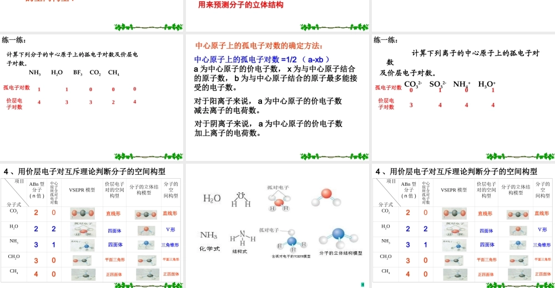Click the 结构式 caption
Screen dimensions: 555x288
[x=240, y=251]
